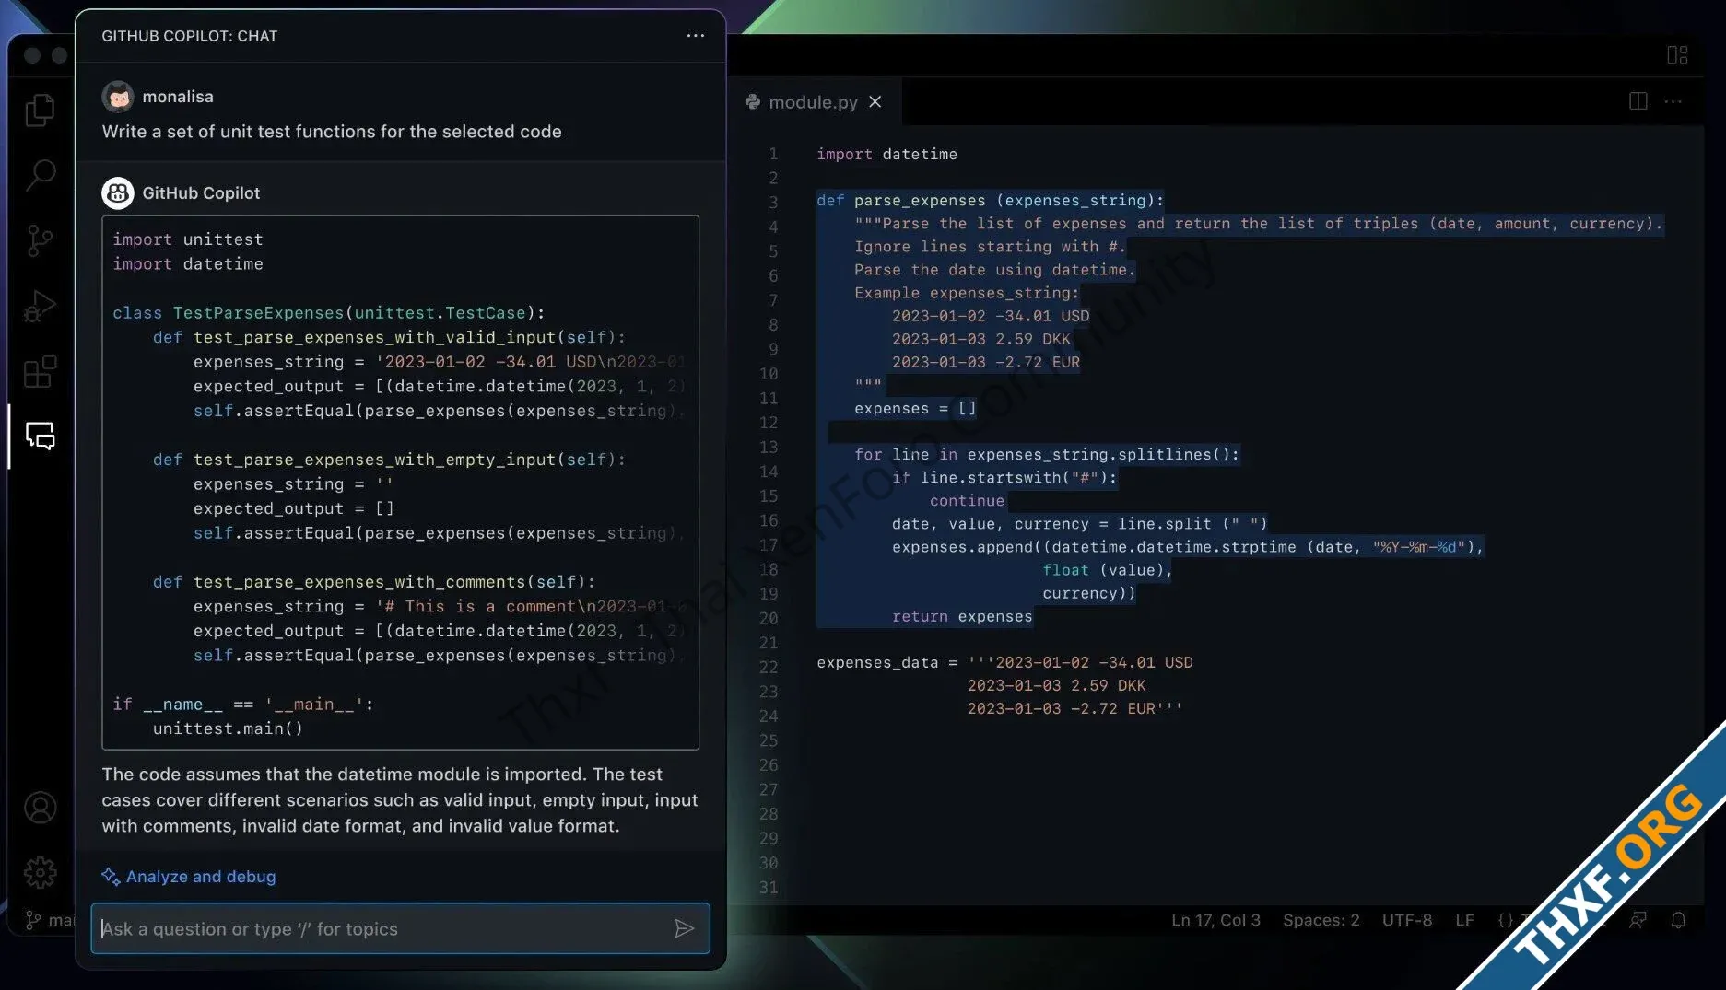
Task: Click 'if __name__ == '__main__':' line
Action: [x=243, y=704]
